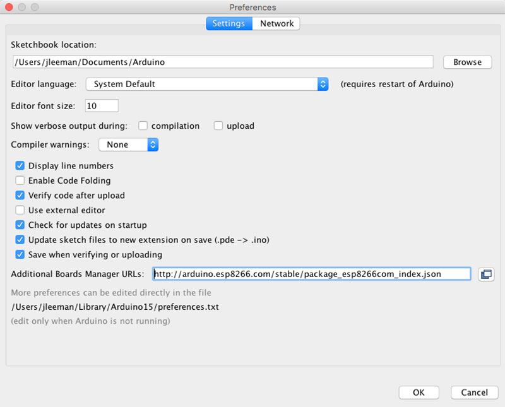Click the "Editor language:" label
This screenshot has height=407, width=505.
click(44, 84)
